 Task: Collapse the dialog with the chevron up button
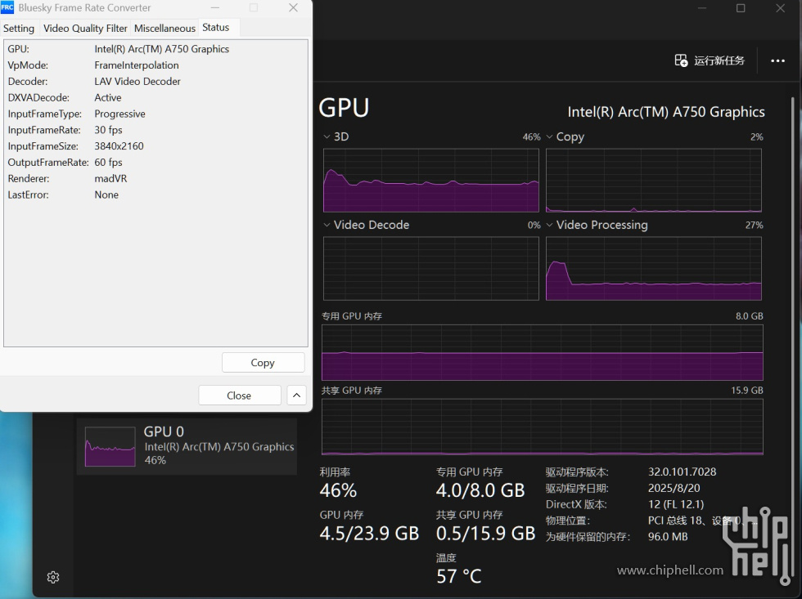pos(296,396)
